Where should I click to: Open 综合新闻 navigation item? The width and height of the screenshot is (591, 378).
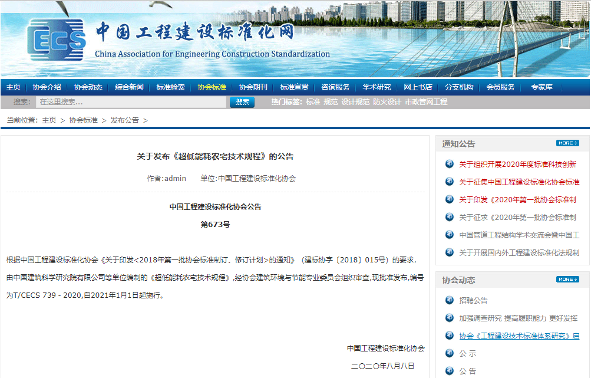coord(129,87)
